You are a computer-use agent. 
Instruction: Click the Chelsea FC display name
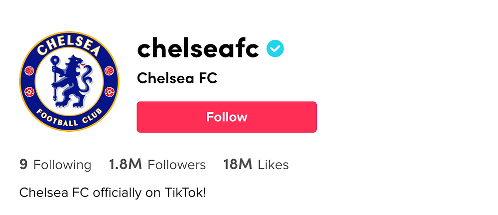177,78
